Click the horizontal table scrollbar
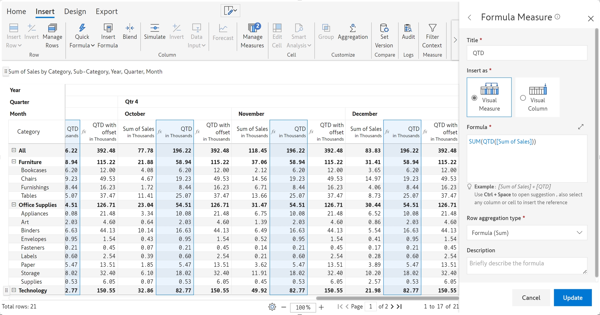The width and height of the screenshot is (600, 315). pyautogui.click(x=387, y=298)
